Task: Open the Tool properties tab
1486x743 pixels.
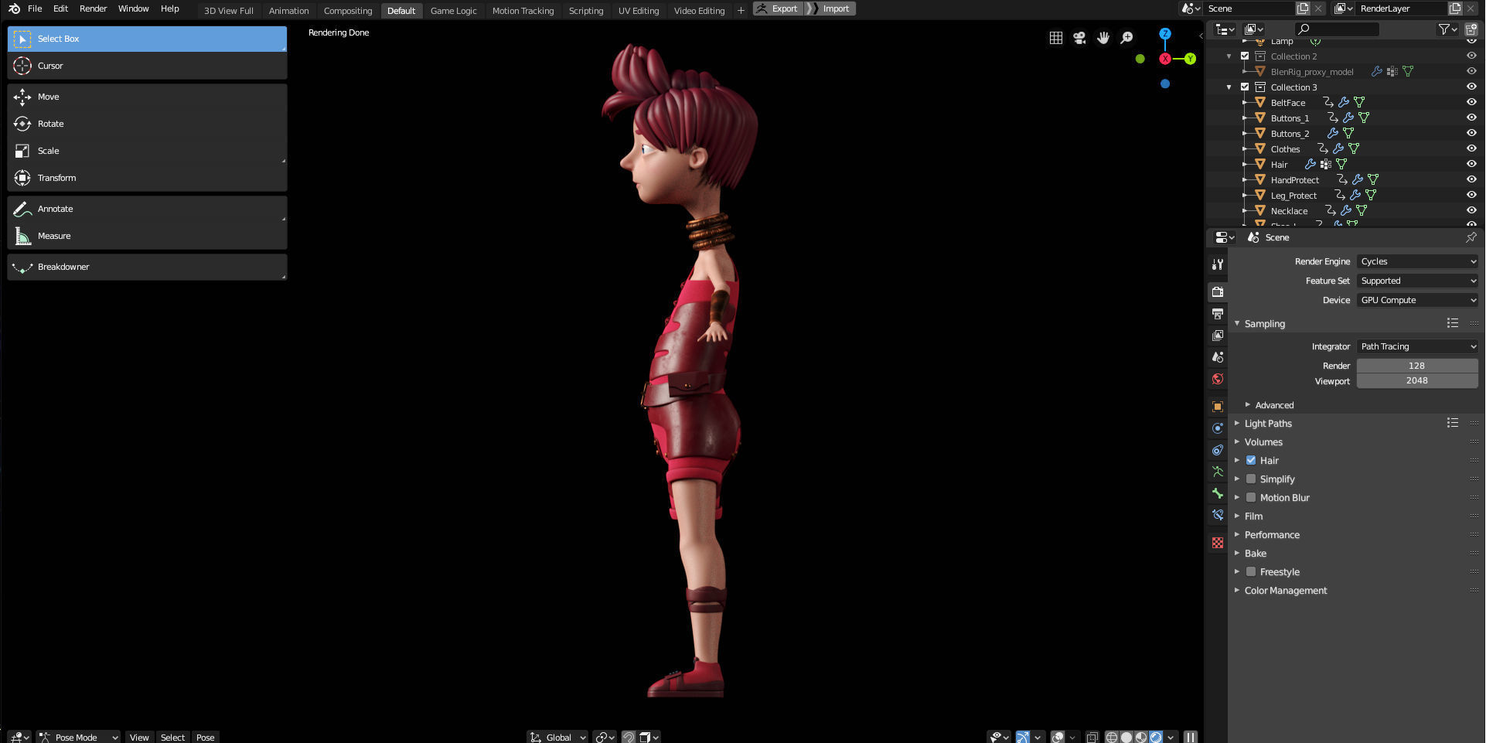Action: coord(1218,264)
